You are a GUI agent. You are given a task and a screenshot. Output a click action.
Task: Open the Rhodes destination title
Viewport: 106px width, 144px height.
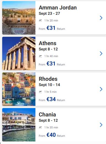(48, 79)
